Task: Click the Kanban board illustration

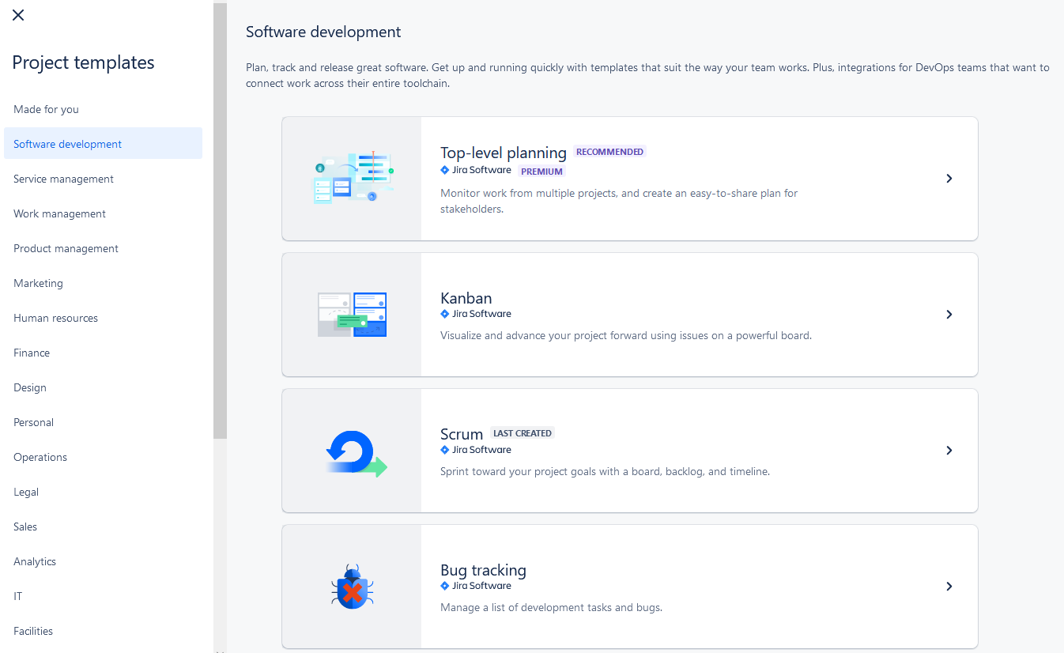Action: coord(352,315)
